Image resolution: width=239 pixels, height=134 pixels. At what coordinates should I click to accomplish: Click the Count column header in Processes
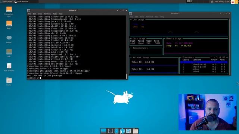coord(186,60)
